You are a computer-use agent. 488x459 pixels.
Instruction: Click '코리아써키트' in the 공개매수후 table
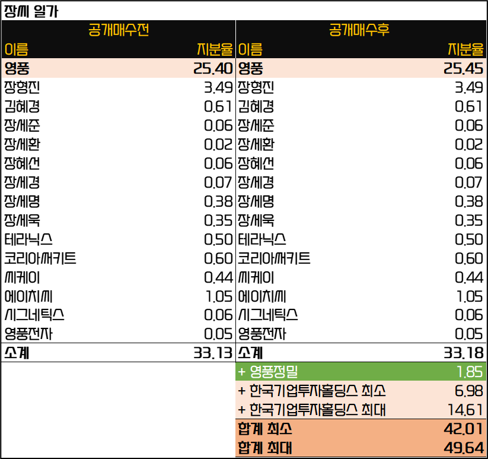click(274, 258)
